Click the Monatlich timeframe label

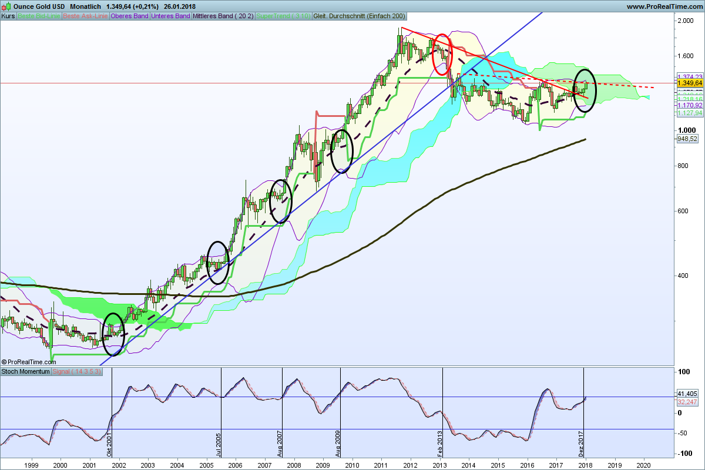pos(85,6)
